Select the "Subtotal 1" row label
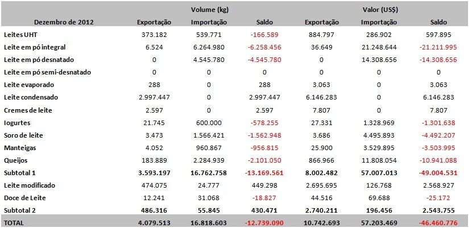The width and height of the screenshot is (472, 232). [x=21, y=172]
